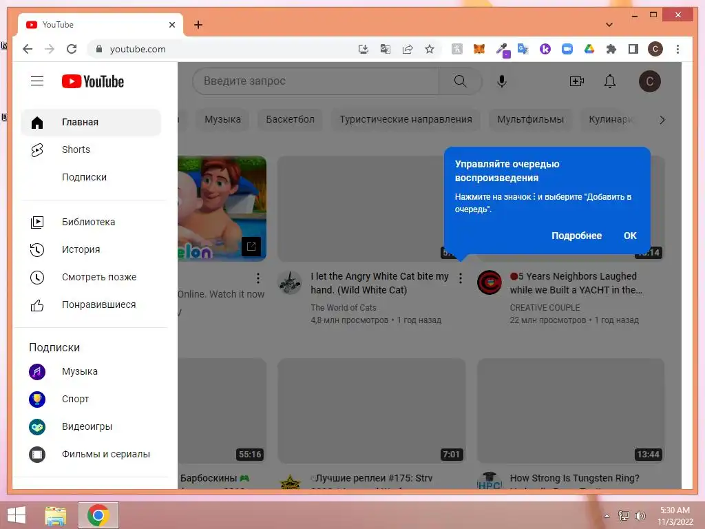Open the notifications bell
Image resolution: width=705 pixels, height=529 pixels.
[x=610, y=81]
